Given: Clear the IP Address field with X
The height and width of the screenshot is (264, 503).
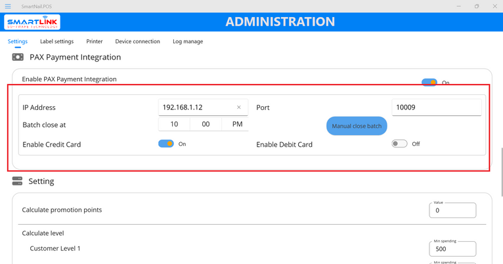Looking at the screenshot, I should click(238, 107).
